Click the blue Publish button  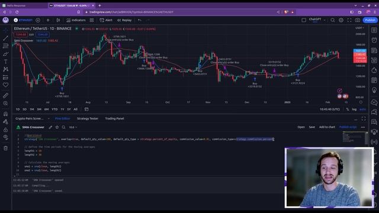click(370, 20)
